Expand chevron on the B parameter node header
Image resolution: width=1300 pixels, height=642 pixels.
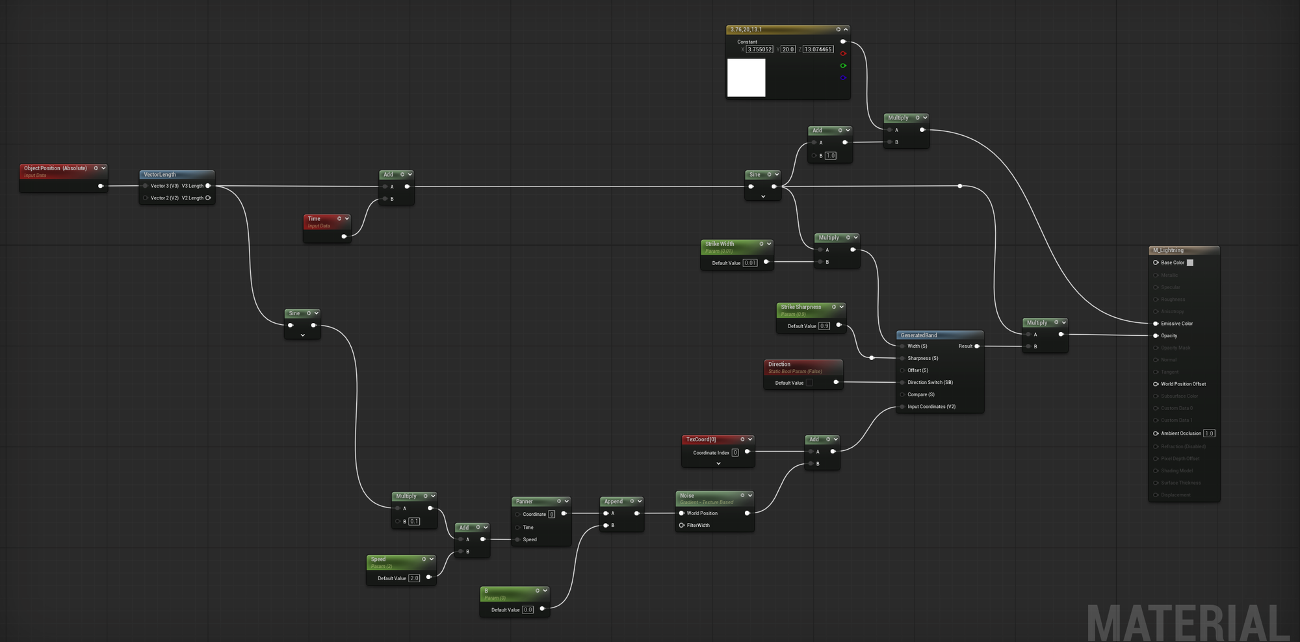(545, 591)
